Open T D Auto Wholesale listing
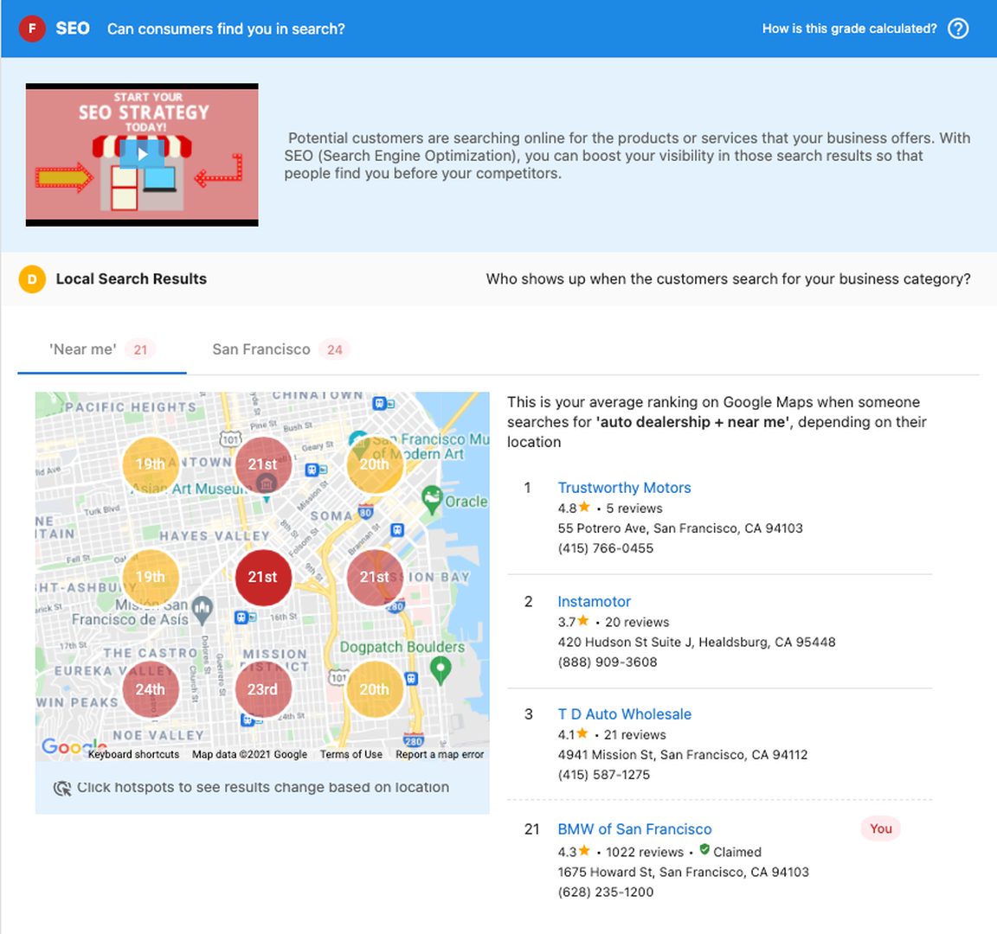 pyautogui.click(x=624, y=714)
